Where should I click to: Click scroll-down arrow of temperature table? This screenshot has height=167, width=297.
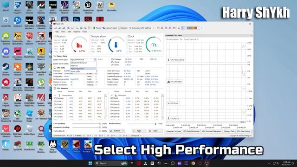click(106, 118)
